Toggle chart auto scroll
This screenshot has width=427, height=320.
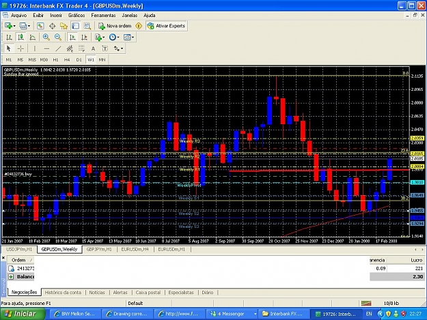click(72, 38)
